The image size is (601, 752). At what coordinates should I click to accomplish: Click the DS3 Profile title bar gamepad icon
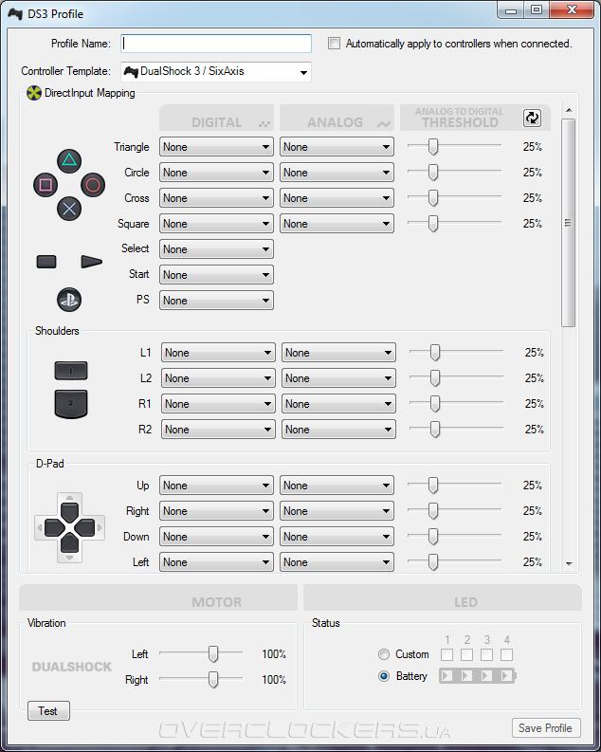(x=15, y=14)
